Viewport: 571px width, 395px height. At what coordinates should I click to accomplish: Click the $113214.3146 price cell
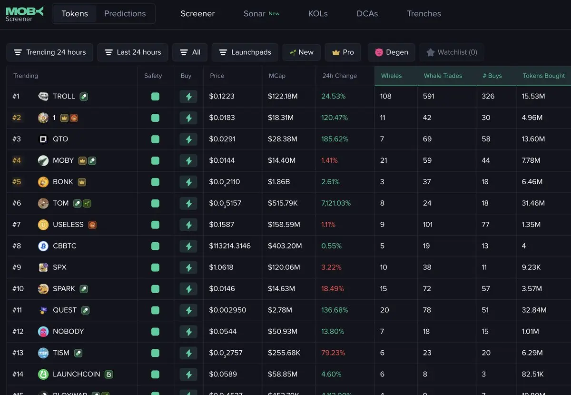(x=230, y=246)
